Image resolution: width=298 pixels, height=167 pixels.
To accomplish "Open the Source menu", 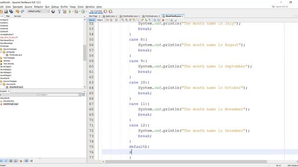I will [x=28, y=7].
